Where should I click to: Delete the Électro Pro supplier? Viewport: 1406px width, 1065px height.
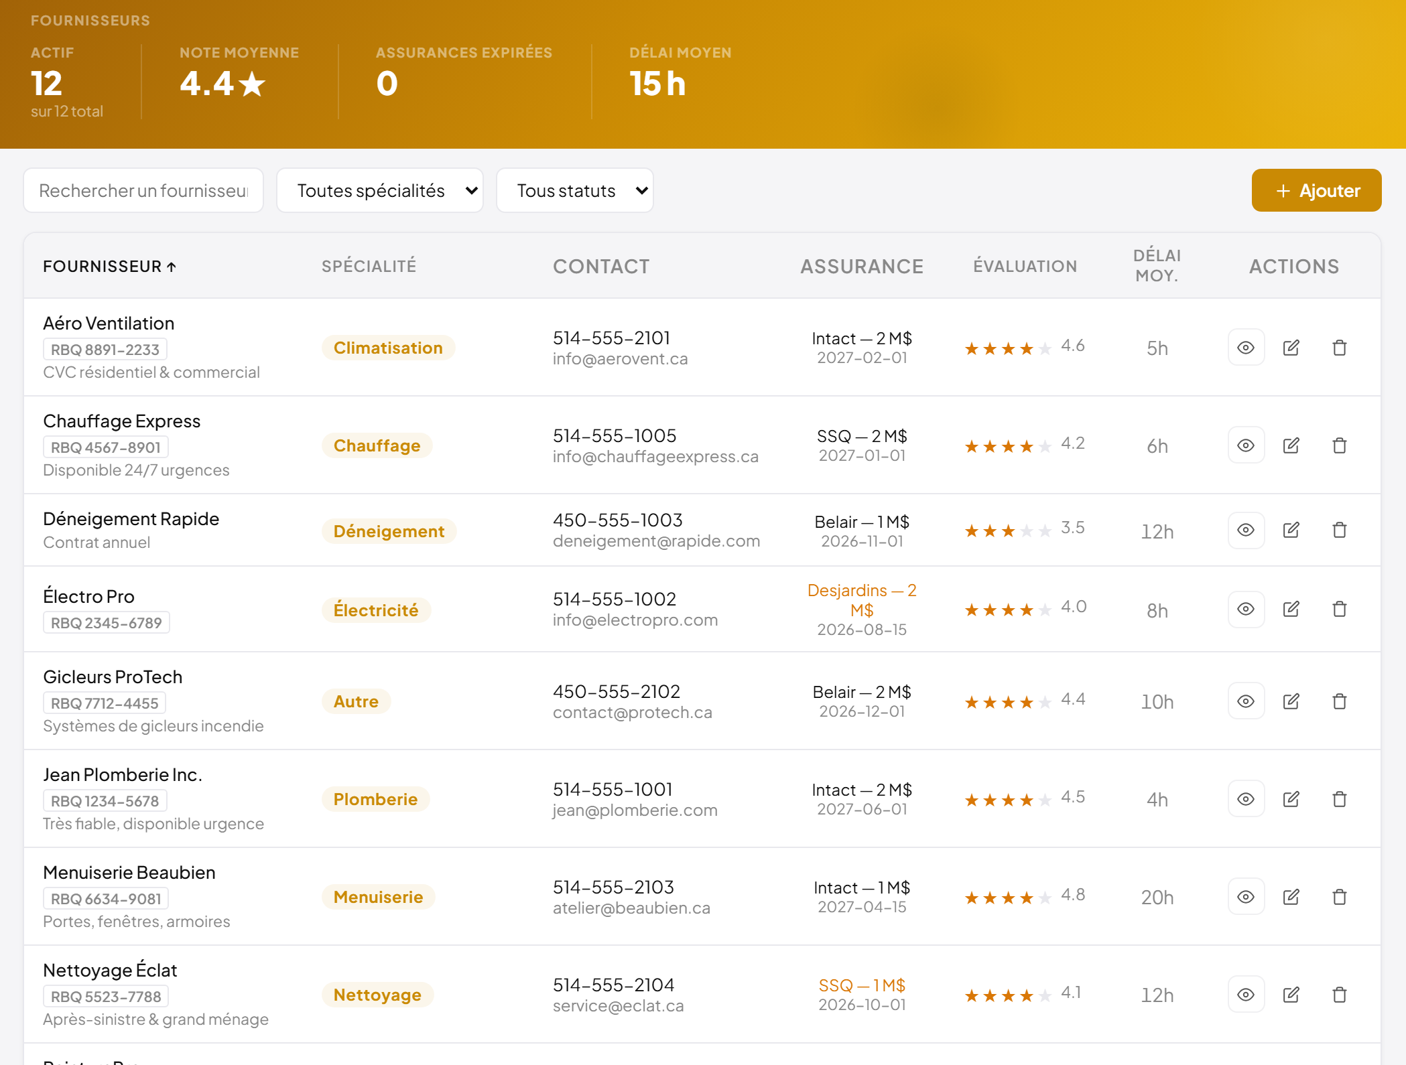point(1340,609)
